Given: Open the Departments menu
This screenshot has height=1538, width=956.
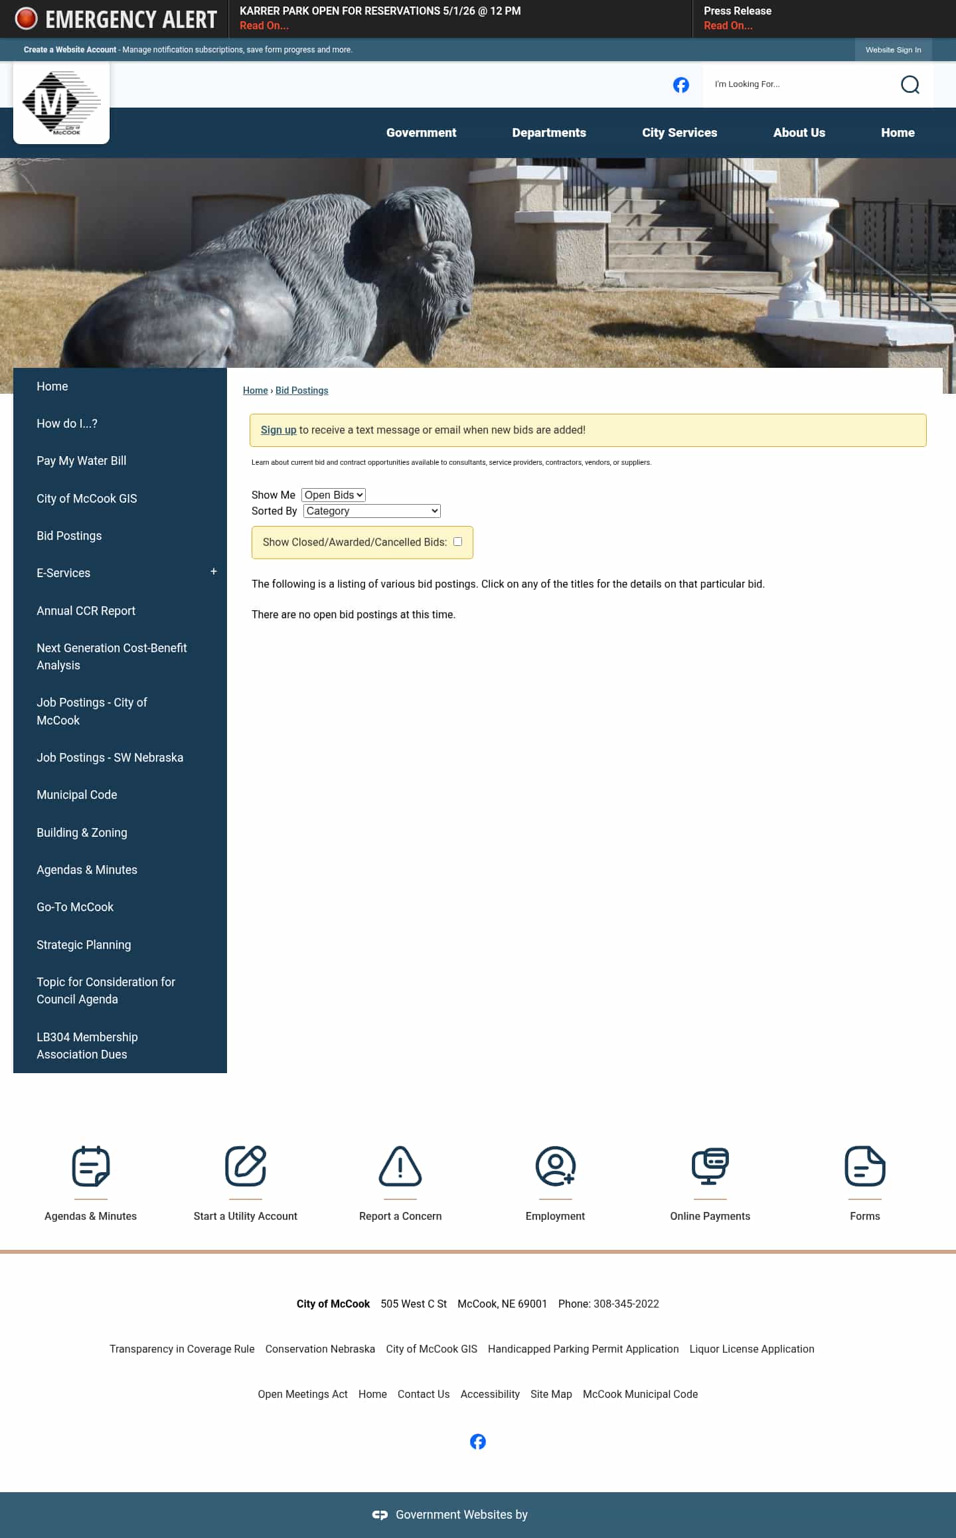Looking at the screenshot, I should tap(549, 132).
